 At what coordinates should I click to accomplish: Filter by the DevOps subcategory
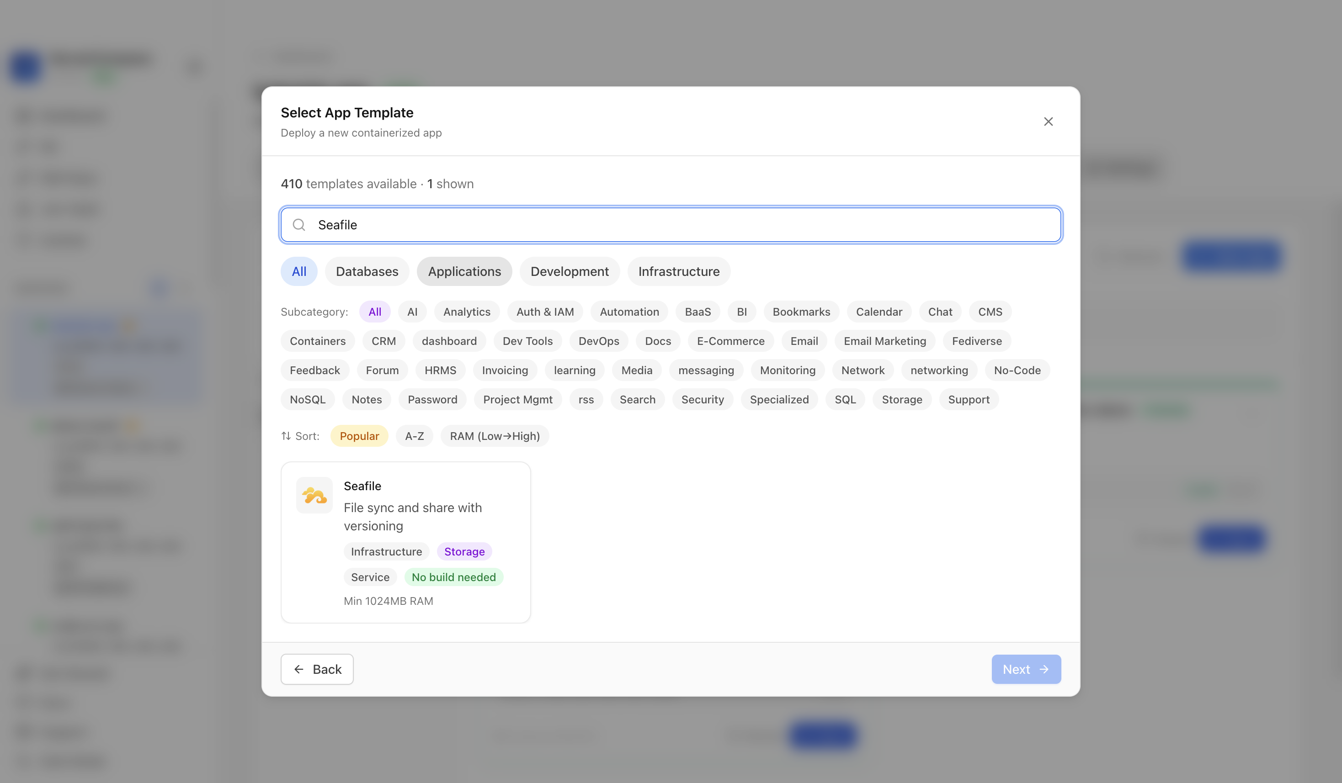coord(599,341)
